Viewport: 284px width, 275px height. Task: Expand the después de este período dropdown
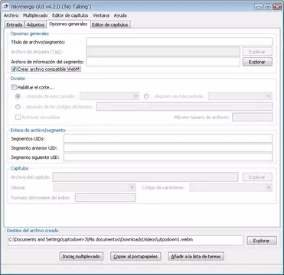240,96
